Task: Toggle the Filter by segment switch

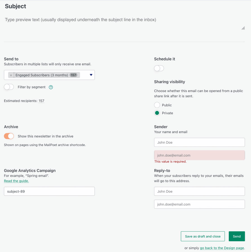Action: (x=9, y=87)
